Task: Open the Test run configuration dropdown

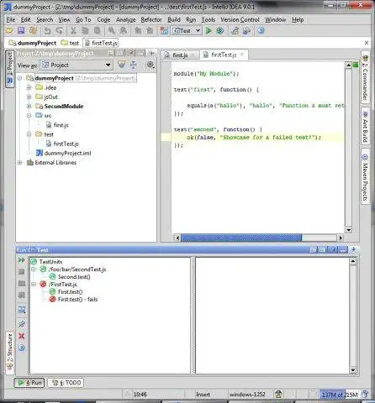Action: click(187, 30)
